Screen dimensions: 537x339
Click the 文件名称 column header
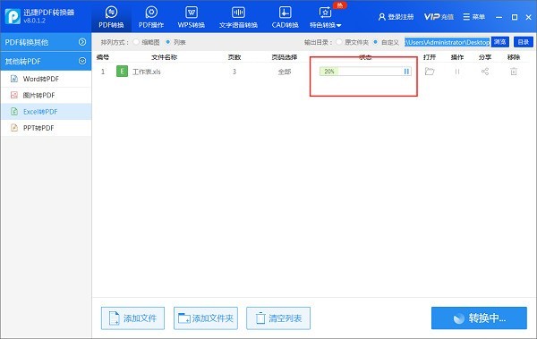[x=165, y=57]
